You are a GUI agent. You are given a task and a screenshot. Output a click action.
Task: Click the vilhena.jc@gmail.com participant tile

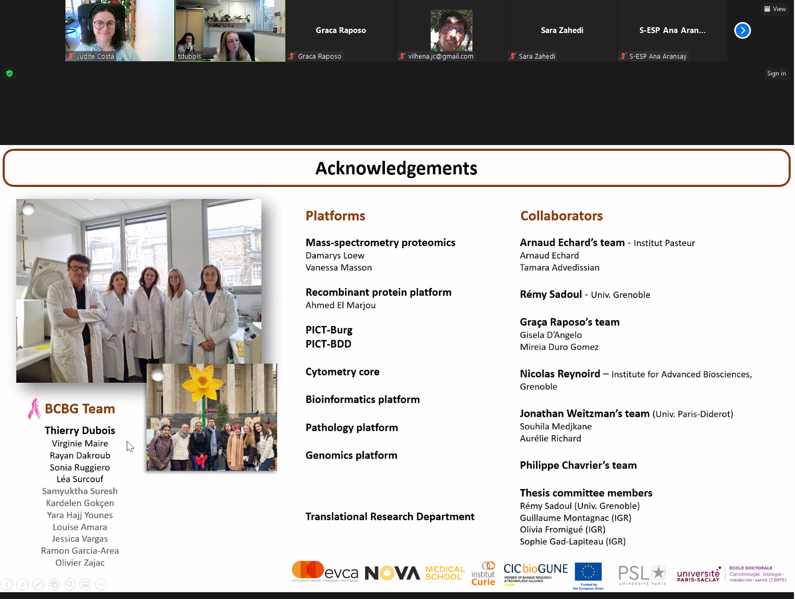451,30
